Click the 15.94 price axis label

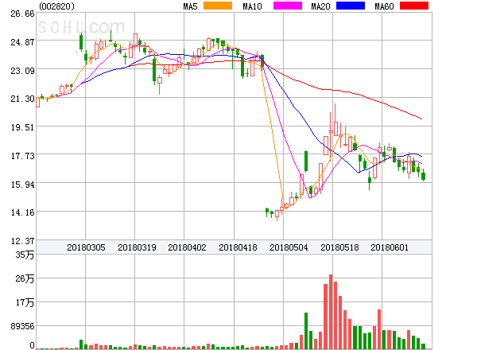tap(22, 185)
